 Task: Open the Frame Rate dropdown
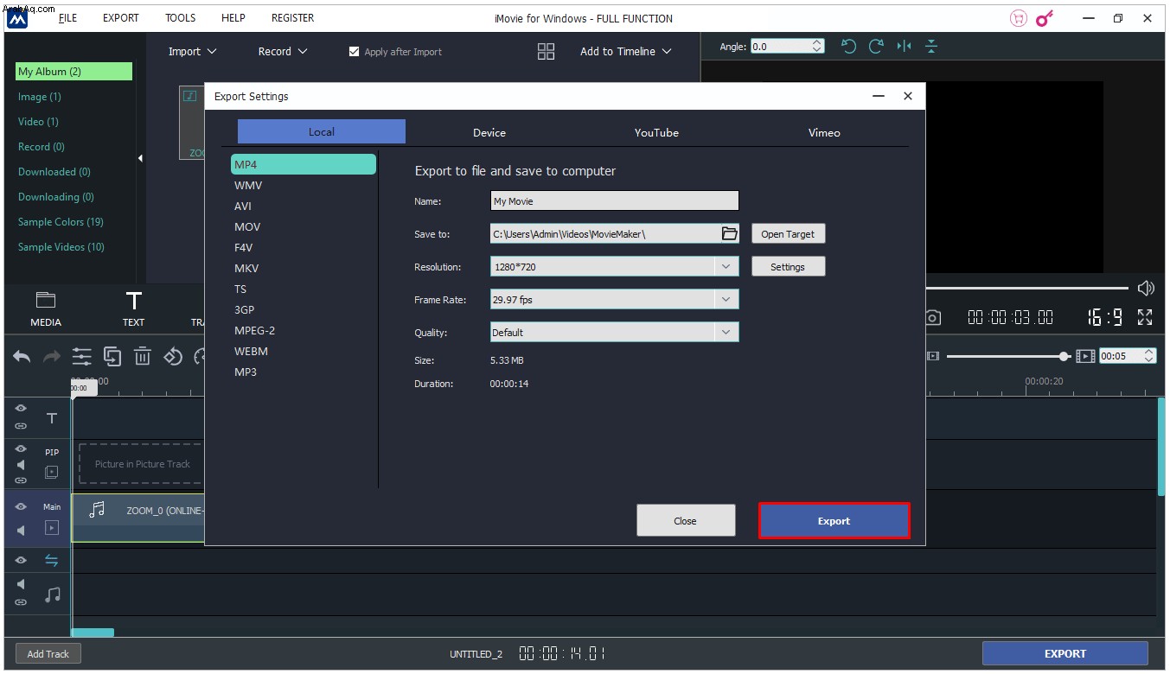click(x=614, y=300)
